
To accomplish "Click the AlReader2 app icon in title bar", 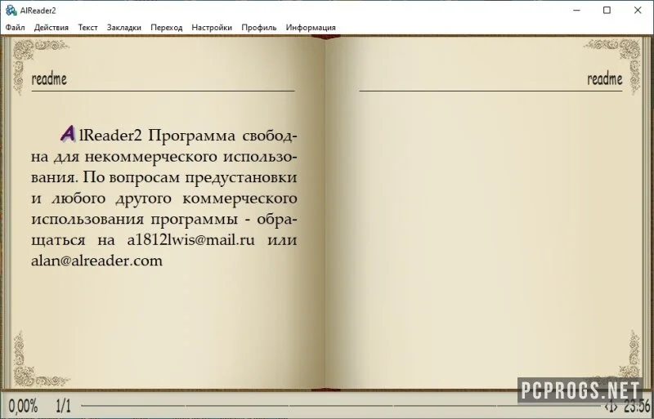I will [11, 10].
